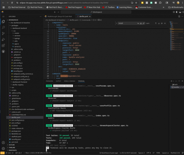Click the notifications bell in the status bar

coord(182,153)
